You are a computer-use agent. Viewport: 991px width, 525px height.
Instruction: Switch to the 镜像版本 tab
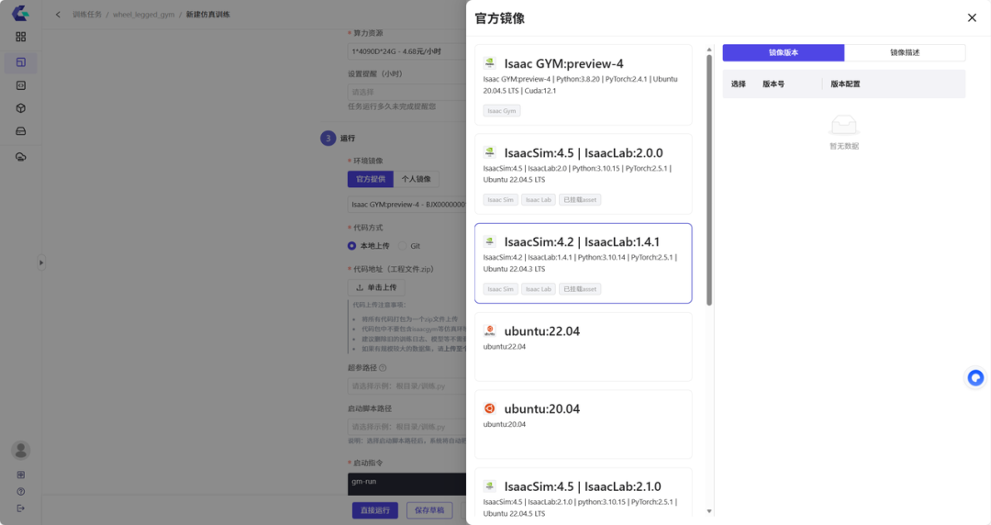[x=784, y=52]
